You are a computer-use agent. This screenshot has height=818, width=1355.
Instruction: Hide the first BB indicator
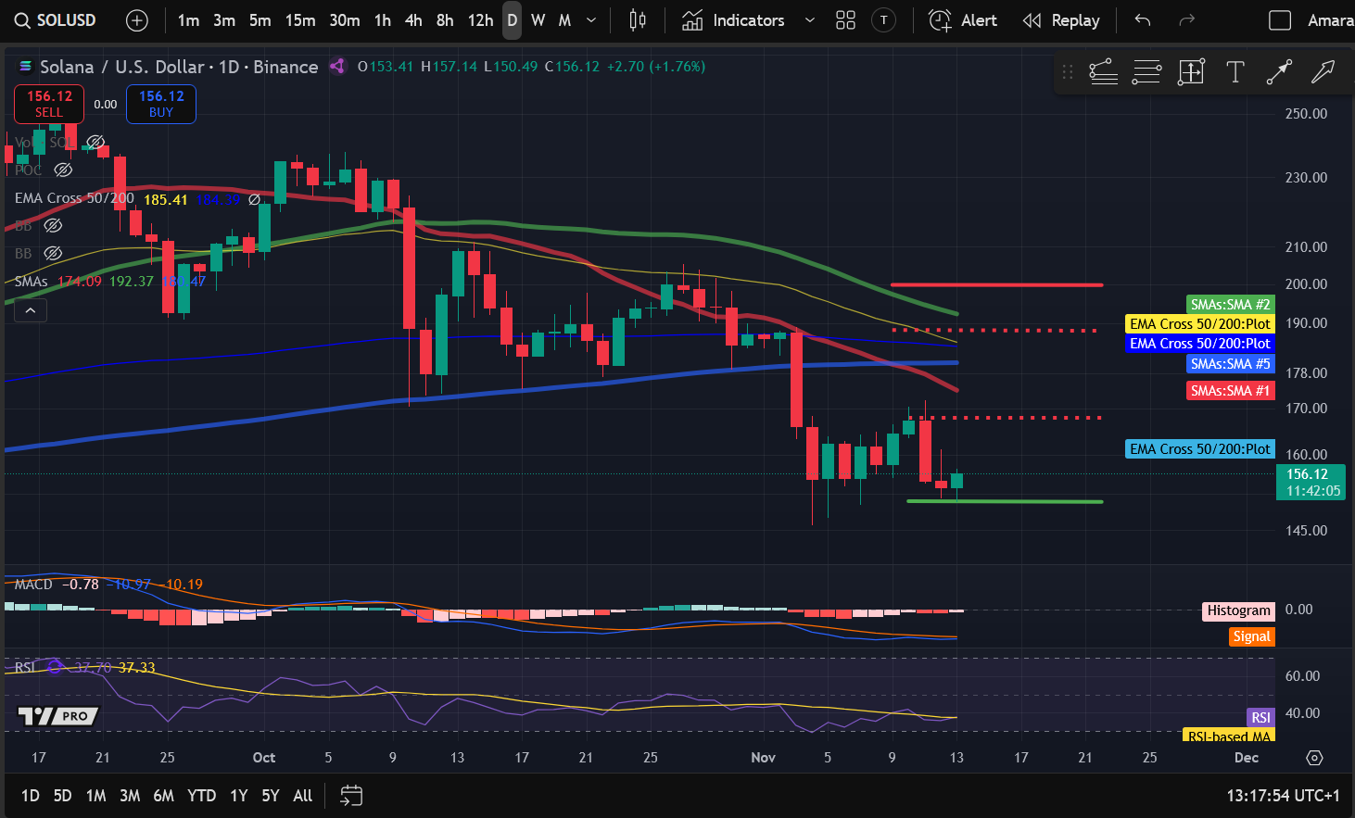pyautogui.click(x=53, y=225)
